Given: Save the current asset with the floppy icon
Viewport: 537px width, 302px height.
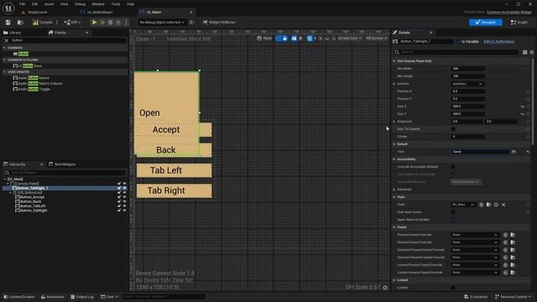Looking at the screenshot, I should [8, 23].
